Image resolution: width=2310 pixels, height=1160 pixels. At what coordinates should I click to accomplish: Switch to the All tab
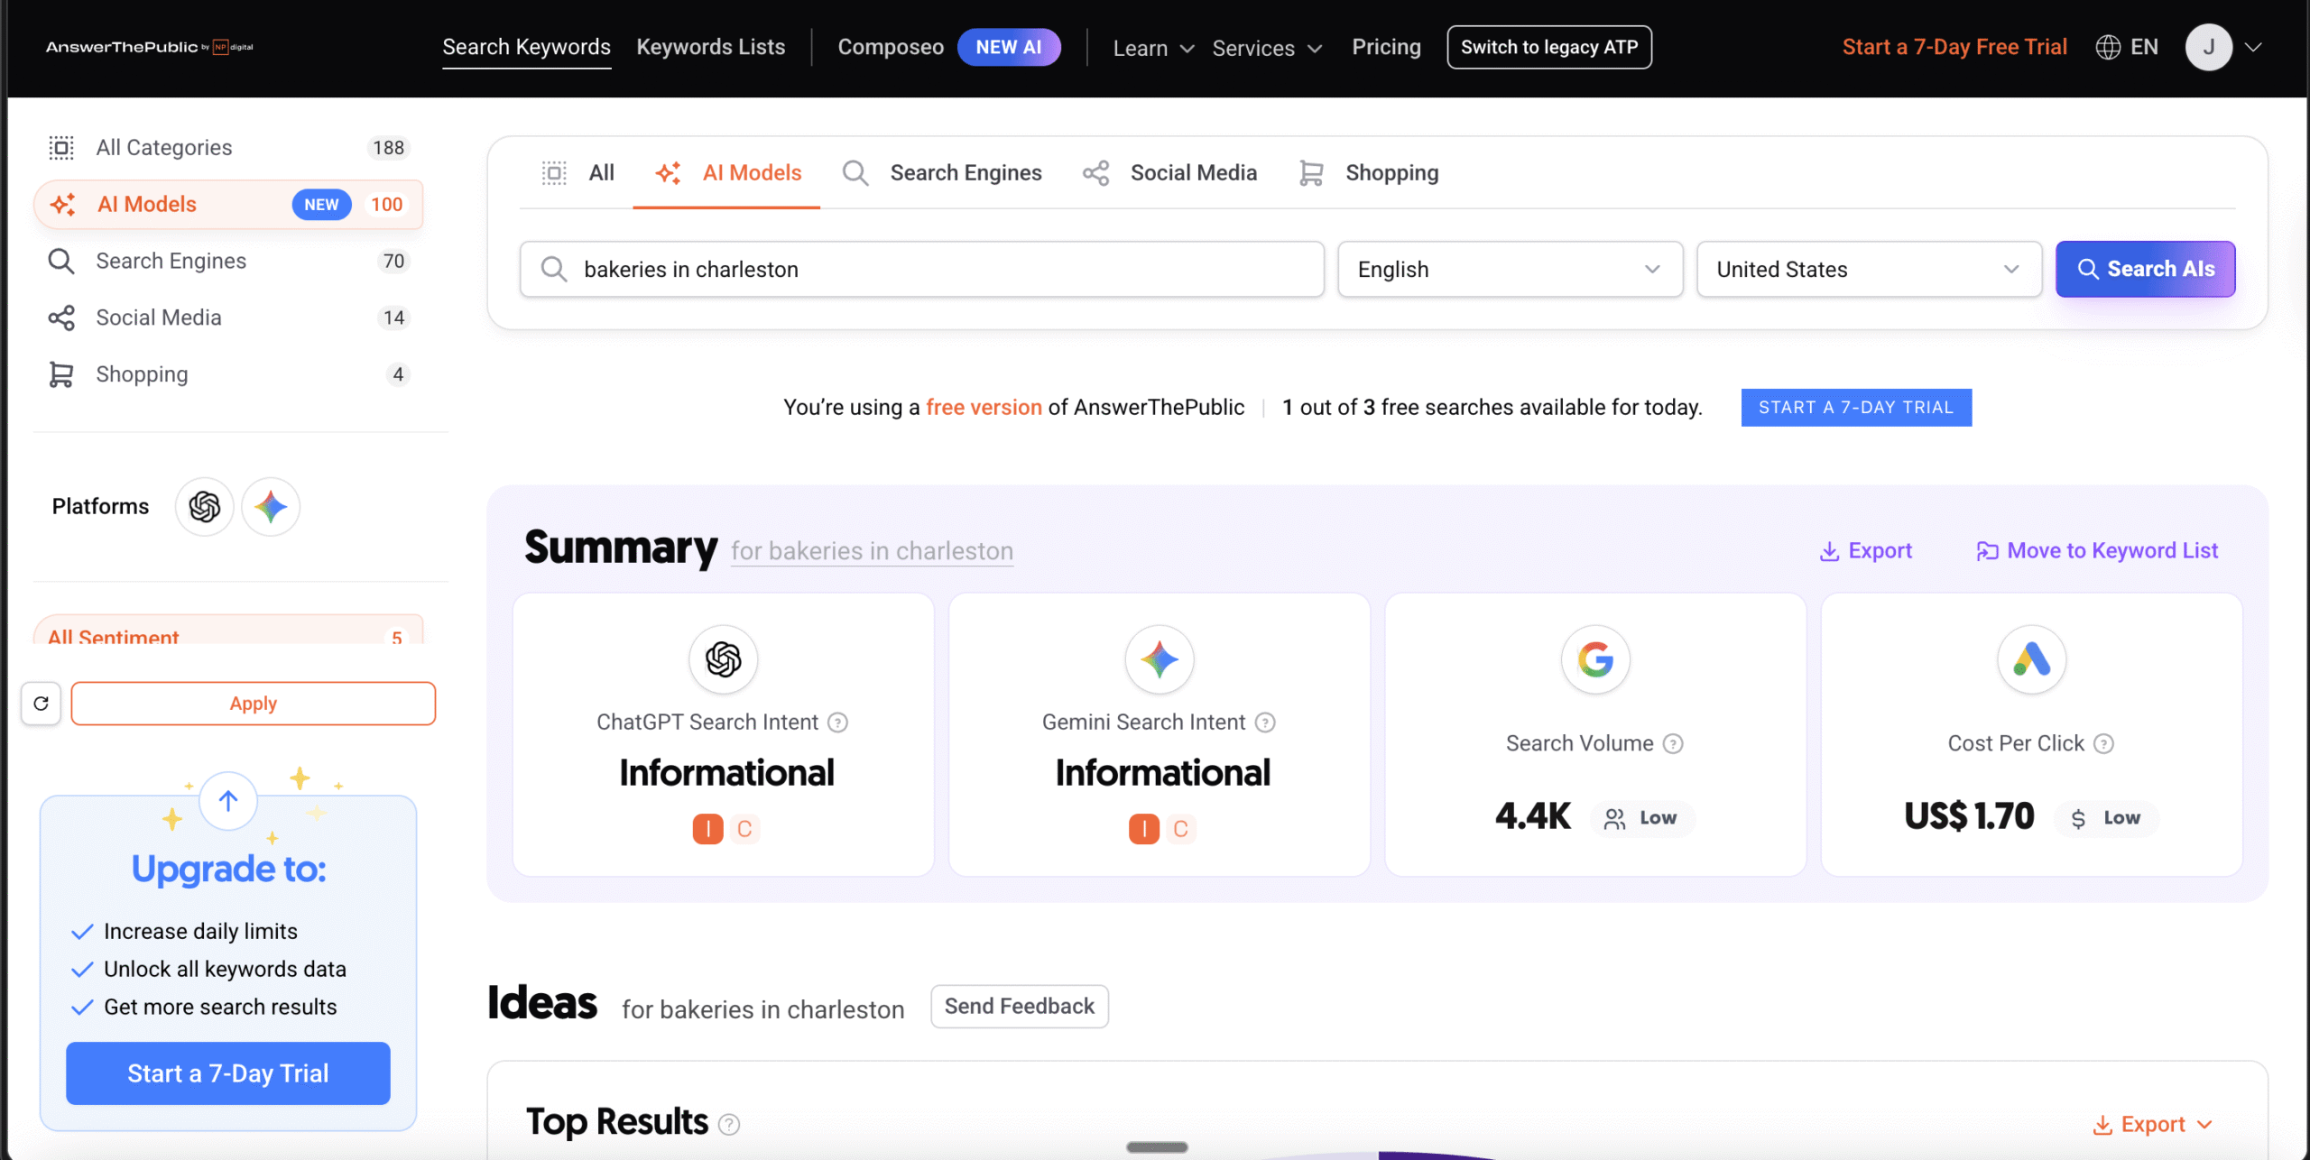(x=577, y=173)
